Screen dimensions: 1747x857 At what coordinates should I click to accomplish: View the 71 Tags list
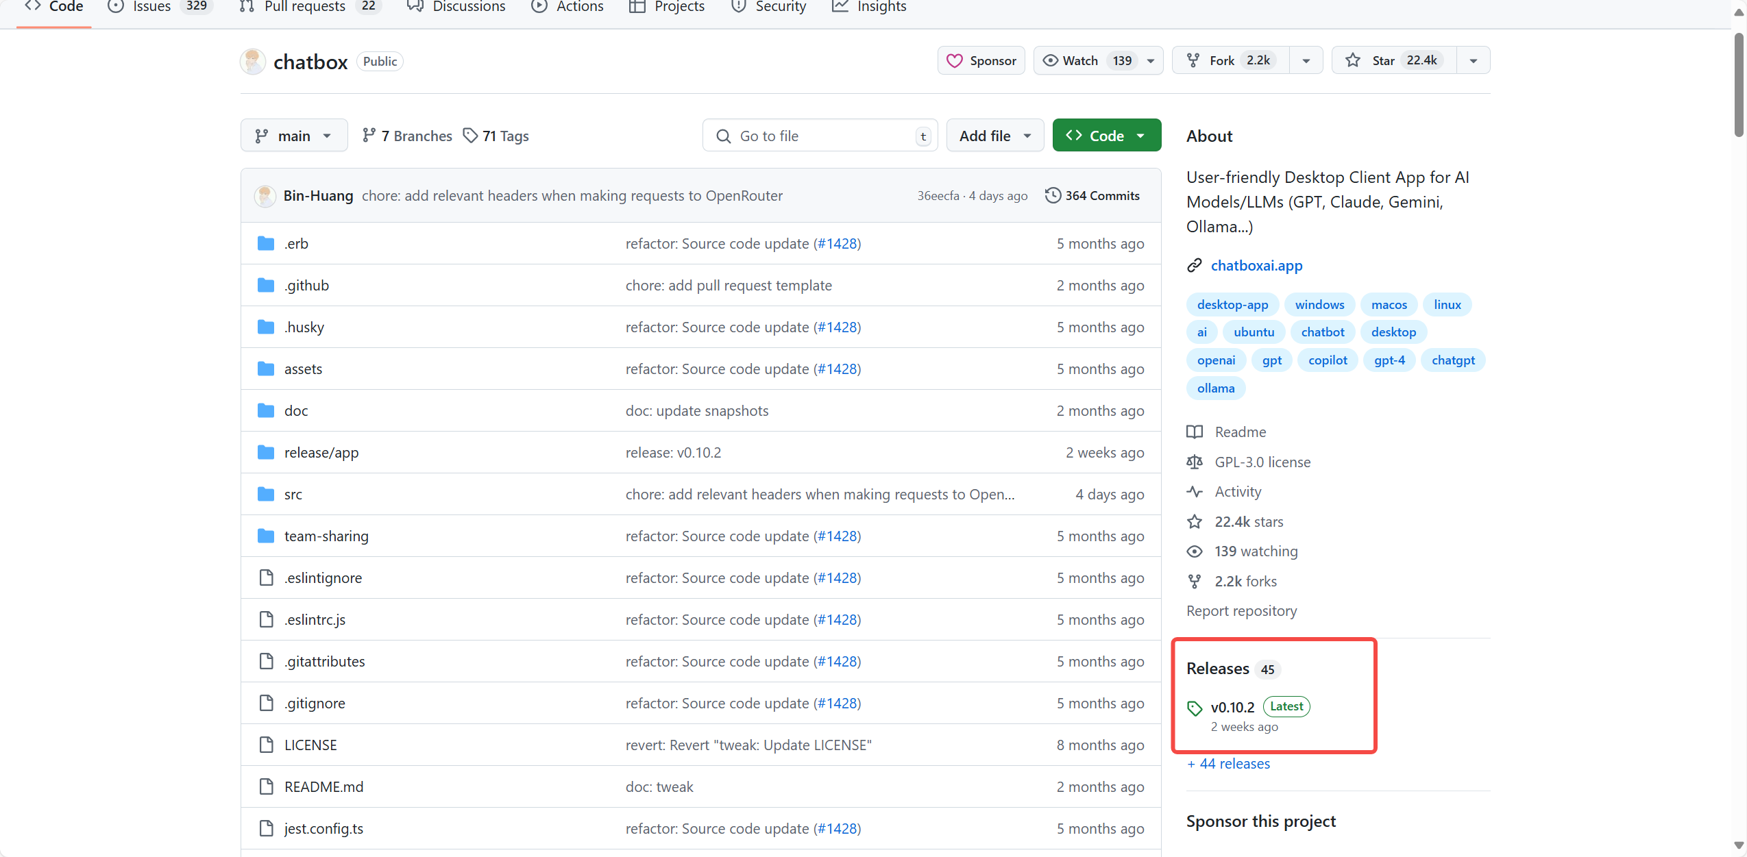click(496, 136)
